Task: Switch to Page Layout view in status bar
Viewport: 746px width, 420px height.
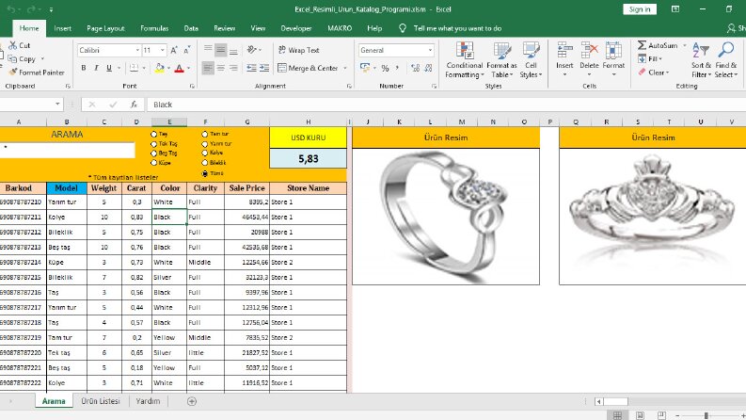Action: pyautogui.click(x=640, y=415)
